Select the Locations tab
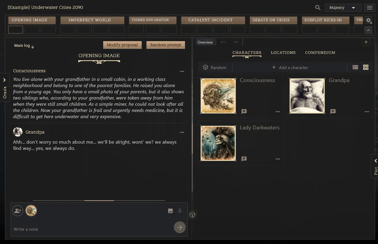This screenshot has width=378, height=244. click(x=283, y=53)
